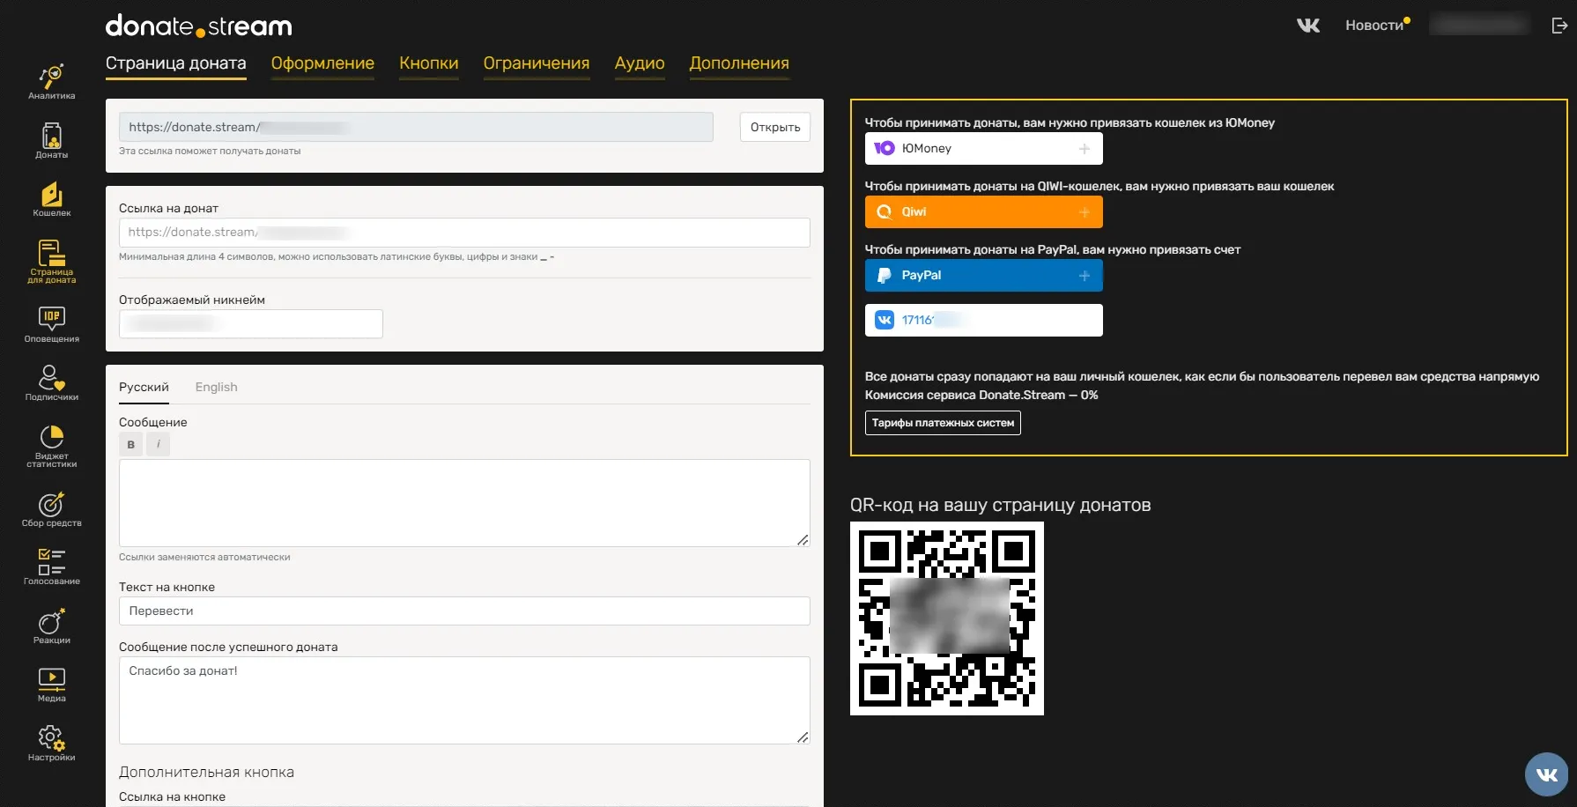Click Тарифы платежных систем button
1577x807 pixels.
coord(943,423)
